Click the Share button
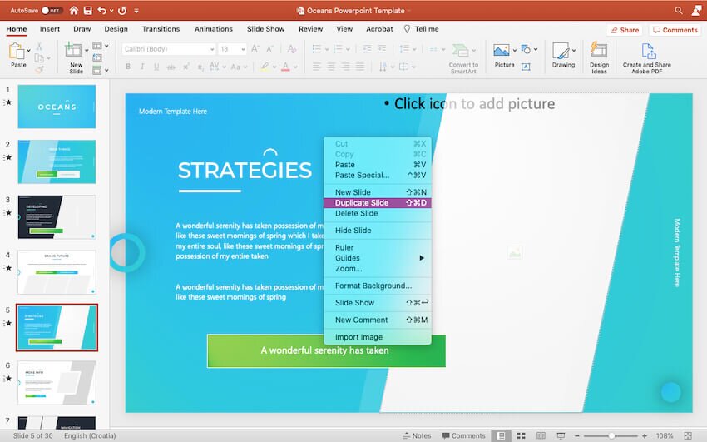 coord(624,30)
